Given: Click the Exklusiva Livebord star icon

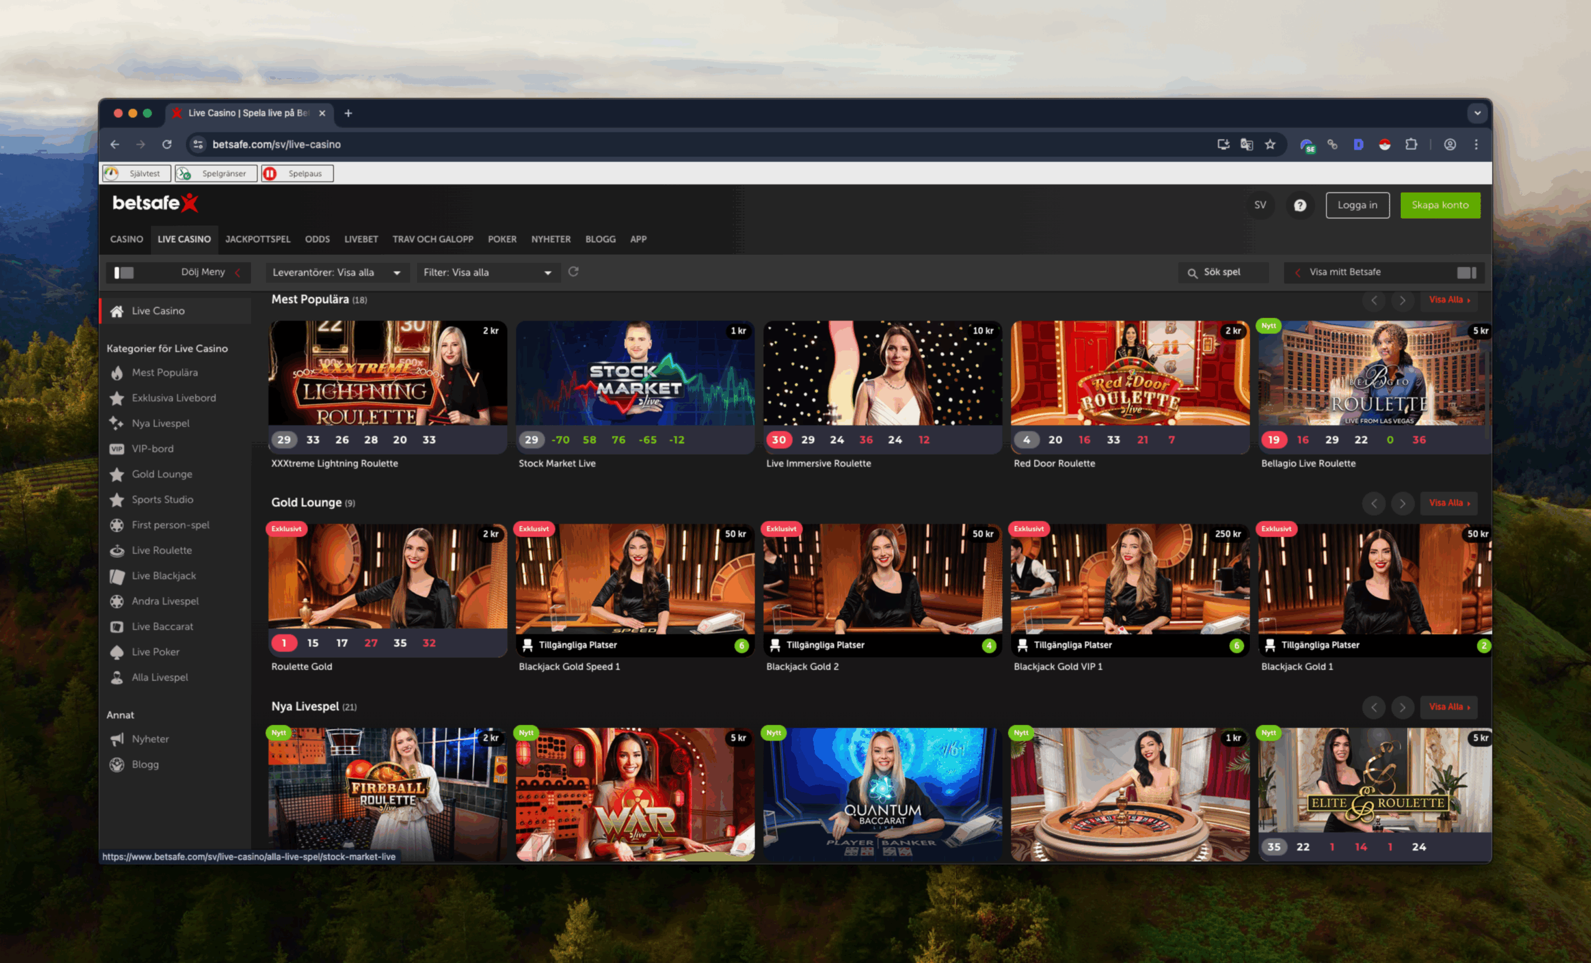Looking at the screenshot, I should 117,398.
